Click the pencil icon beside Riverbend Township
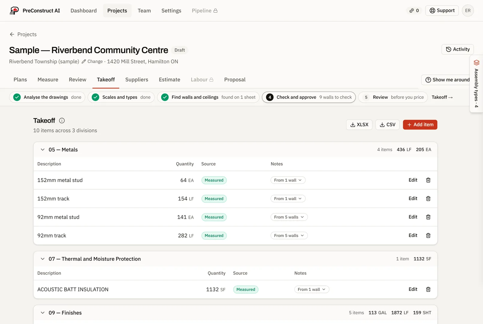The height and width of the screenshot is (324, 483). pyautogui.click(x=84, y=61)
